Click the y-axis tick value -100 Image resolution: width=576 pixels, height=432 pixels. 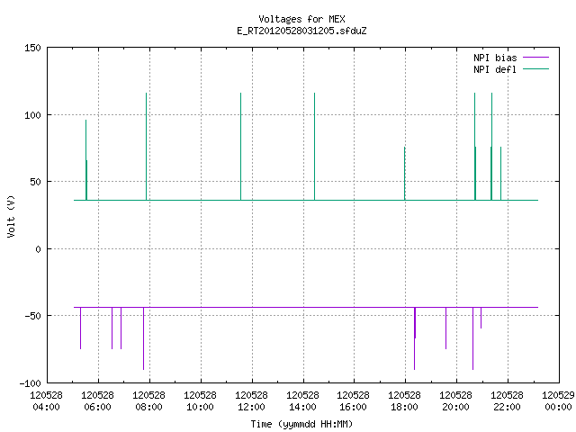(30, 383)
